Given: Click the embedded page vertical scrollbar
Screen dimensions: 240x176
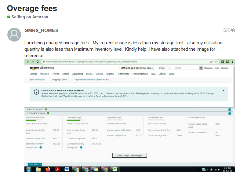Looking at the screenshot, I should 234,87.
